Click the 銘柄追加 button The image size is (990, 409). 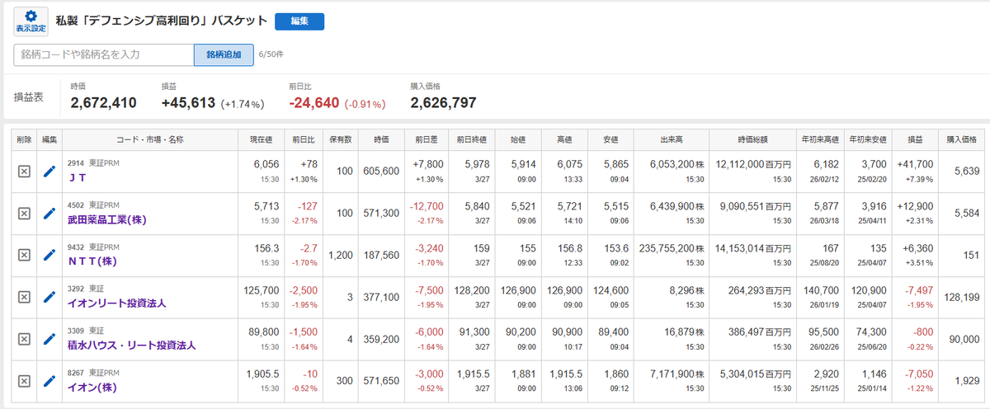point(224,54)
